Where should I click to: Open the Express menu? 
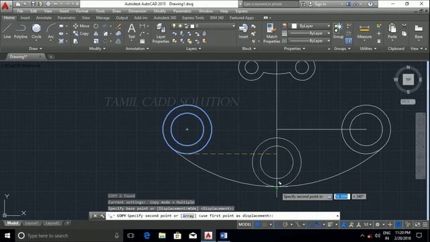tap(241, 11)
